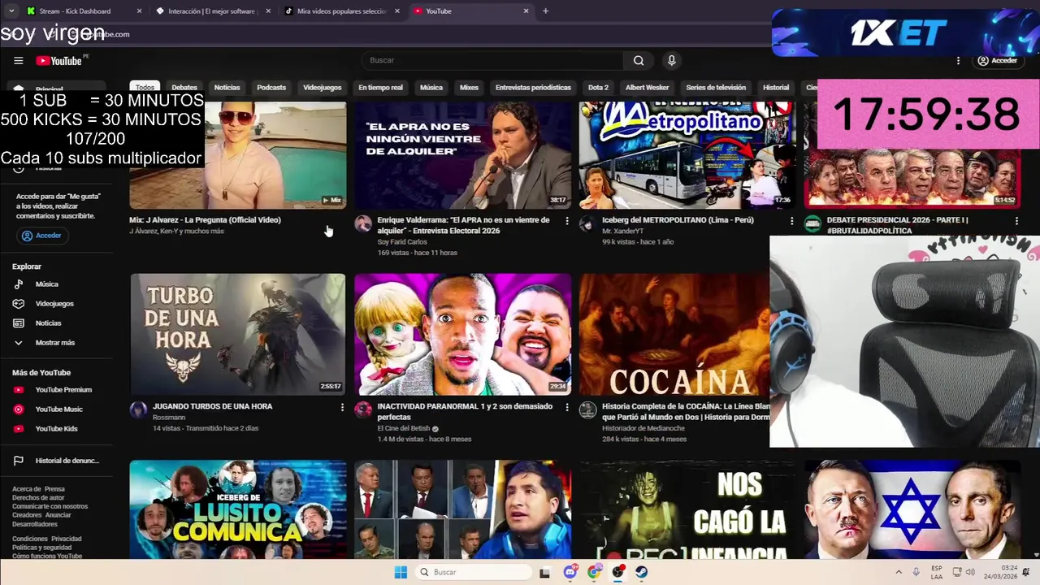This screenshot has height=585, width=1040.
Task: Open Chrome from the taskbar
Action: tap(594, 572)
